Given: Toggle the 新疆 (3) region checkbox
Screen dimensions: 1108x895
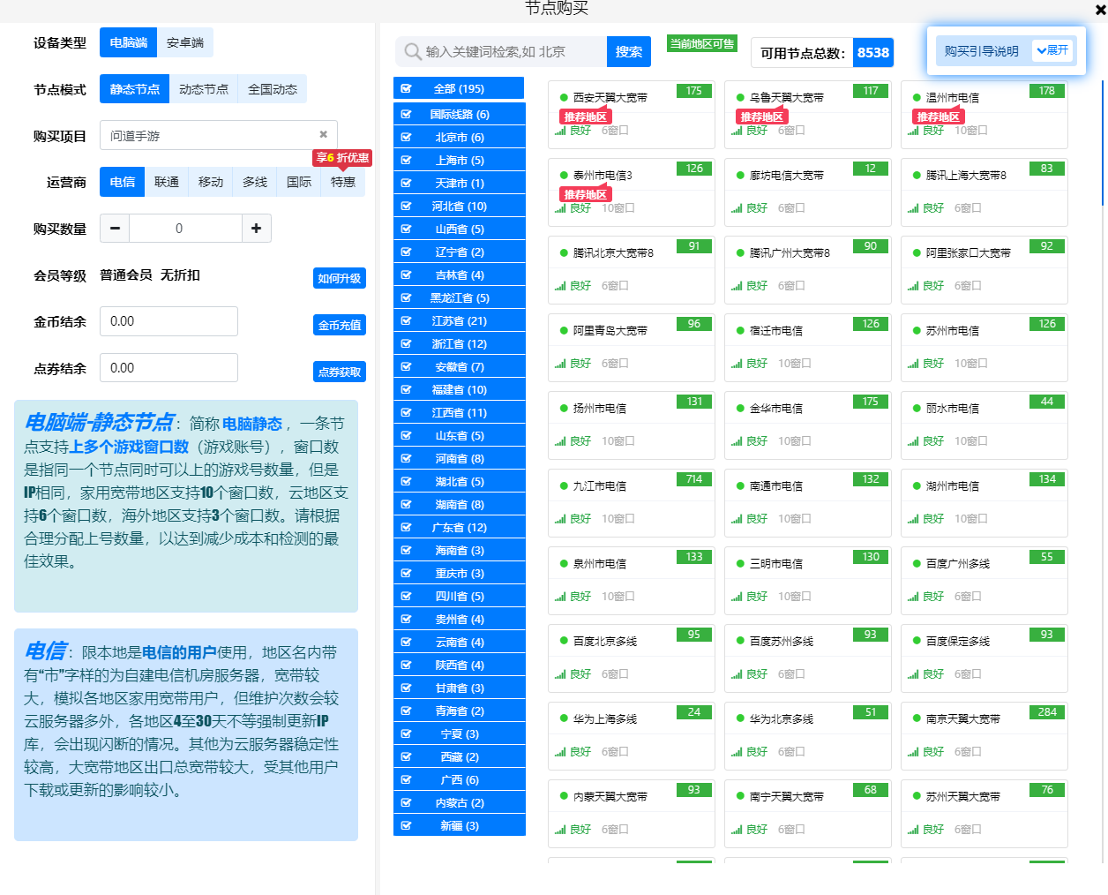Looking at the screenshot, I should pos(406,825).
